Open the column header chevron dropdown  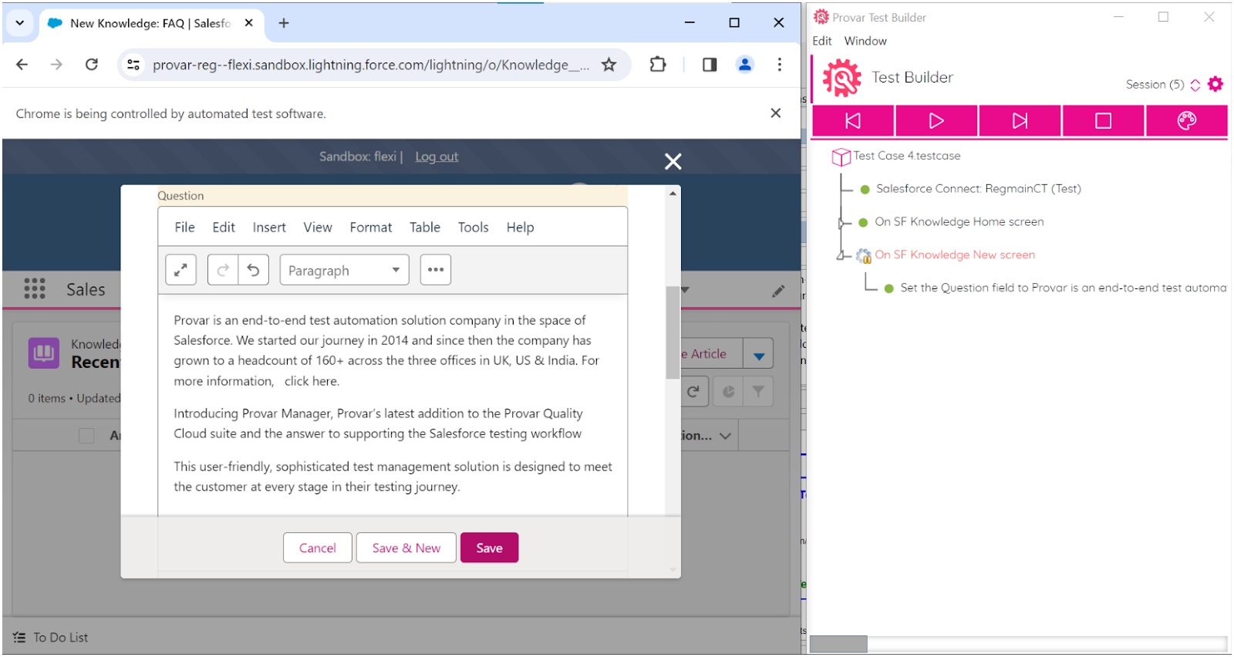point(725,436)
